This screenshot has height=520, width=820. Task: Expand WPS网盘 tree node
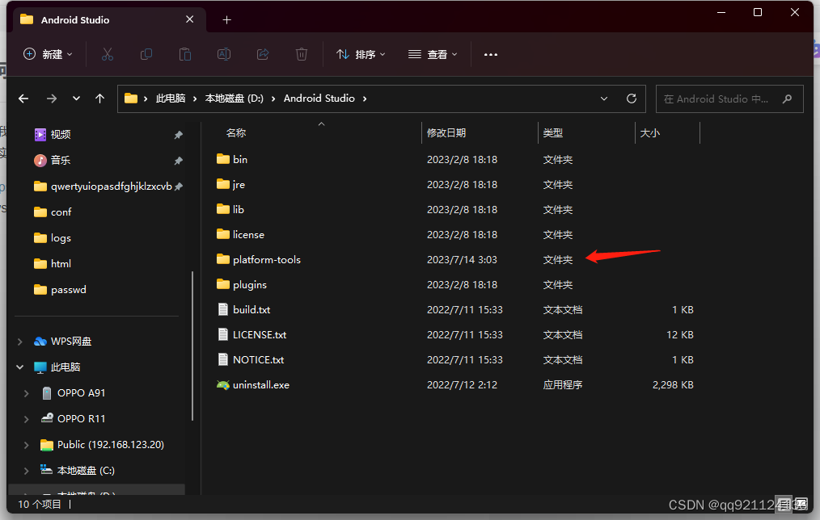coord(20,342)
